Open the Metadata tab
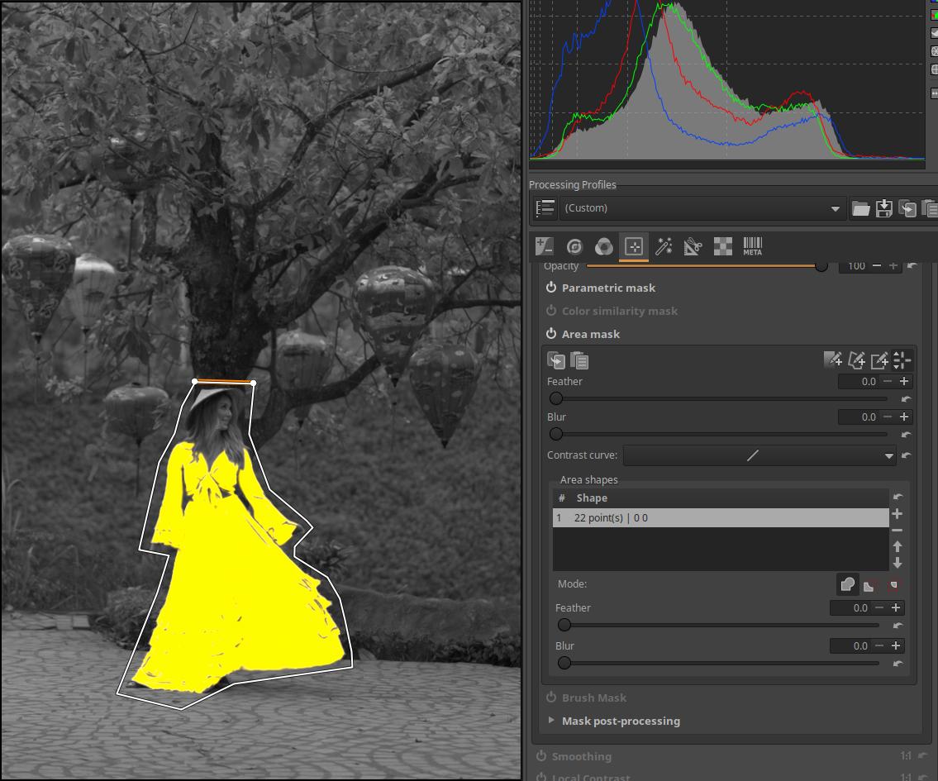Screen dimensions: 938x781 pos(752,246)
